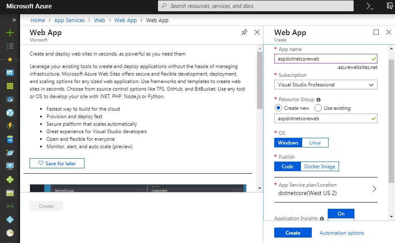This screenshot has height=243, width=395.
Task: Go to Web breadcrumb link
Action: coord(99,20)
